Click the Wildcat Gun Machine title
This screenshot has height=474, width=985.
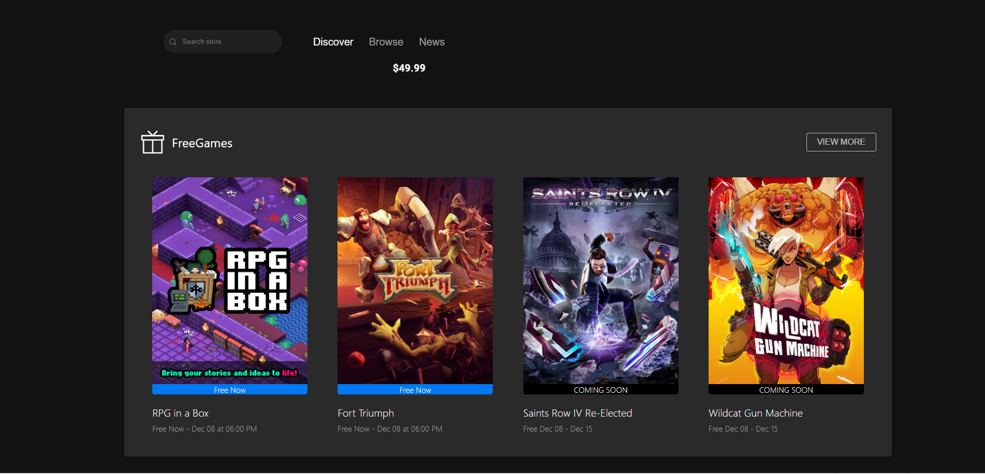tap(756, 413)
